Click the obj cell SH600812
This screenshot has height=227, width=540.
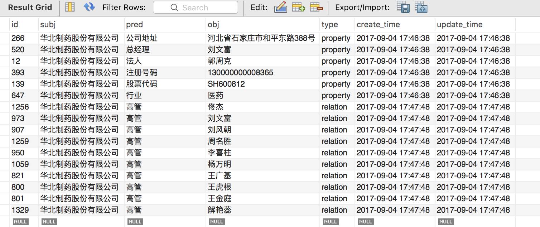[x=263, y=84]
